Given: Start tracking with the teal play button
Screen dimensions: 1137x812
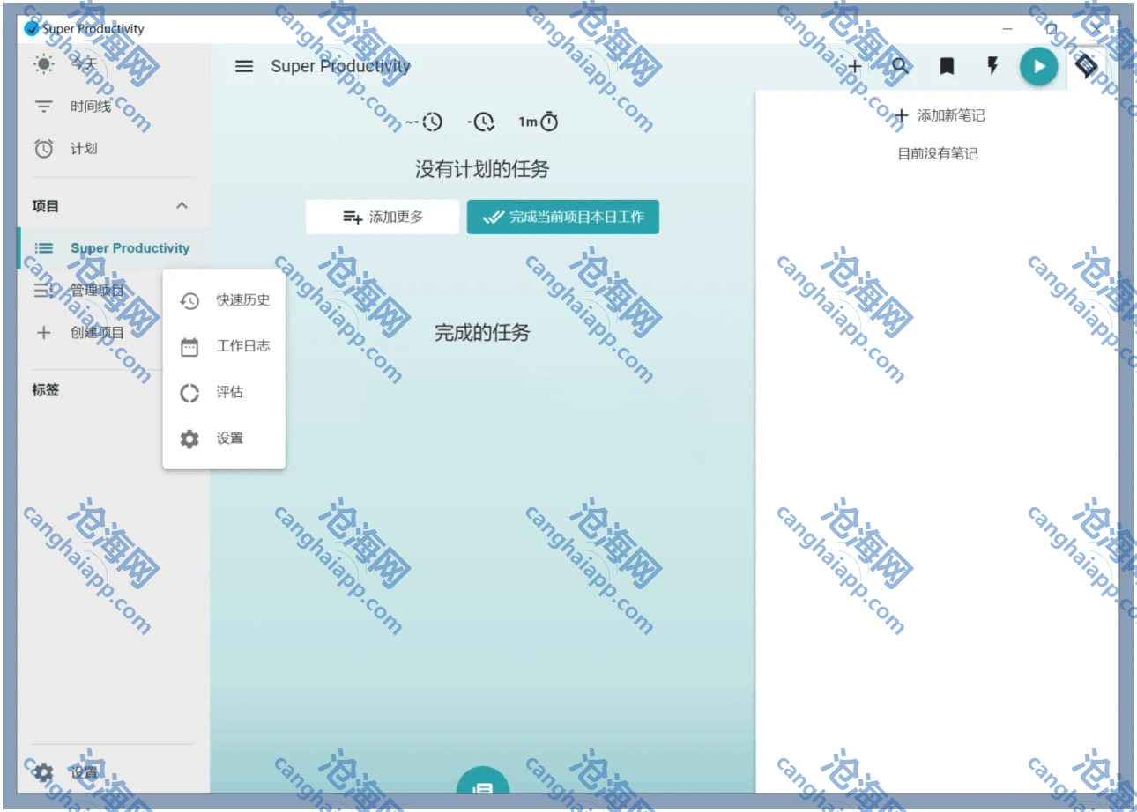Looking at the screenshot, I should (1038, 66).
